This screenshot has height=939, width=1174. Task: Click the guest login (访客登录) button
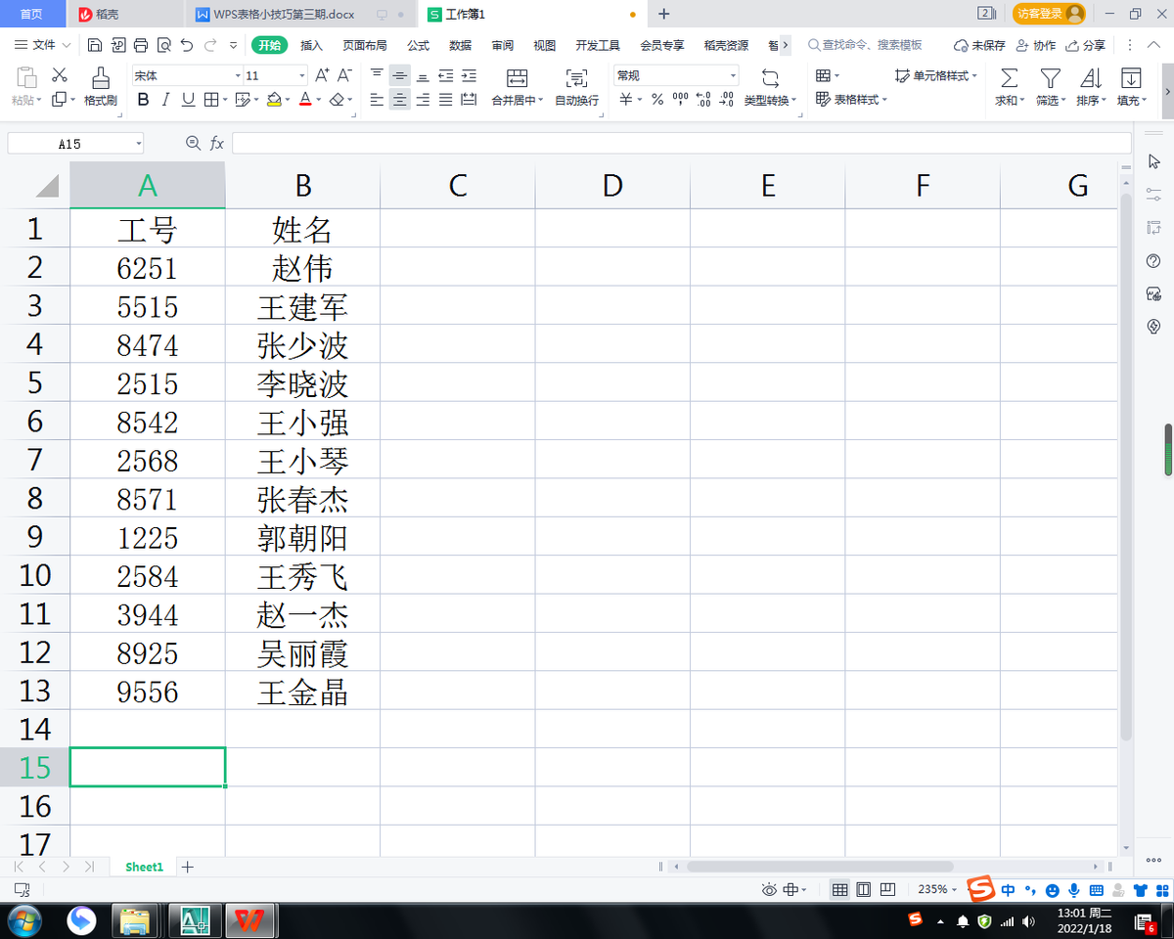coord(1050,14)
